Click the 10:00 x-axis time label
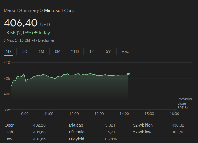This screenshot has height=143, width=198. [x=24, y=114]
